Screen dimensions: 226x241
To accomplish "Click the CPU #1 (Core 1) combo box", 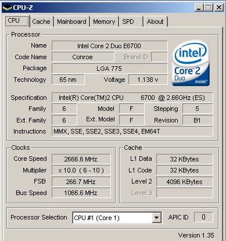I will pos(117,218).
